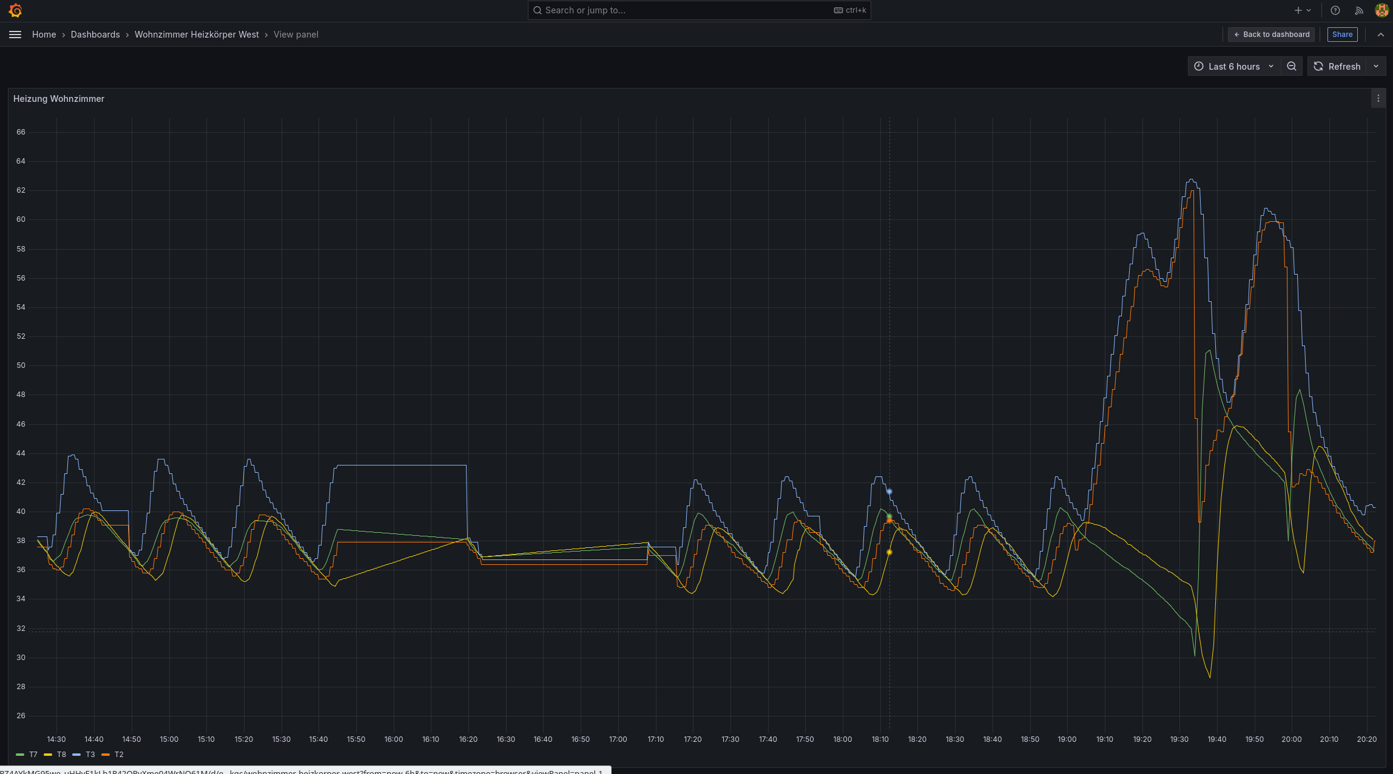Viewport: 1393px width, 774px height.
Task: Open Wohnzimmer Heizkörper West breadcrumb
Action: point(197,35)
